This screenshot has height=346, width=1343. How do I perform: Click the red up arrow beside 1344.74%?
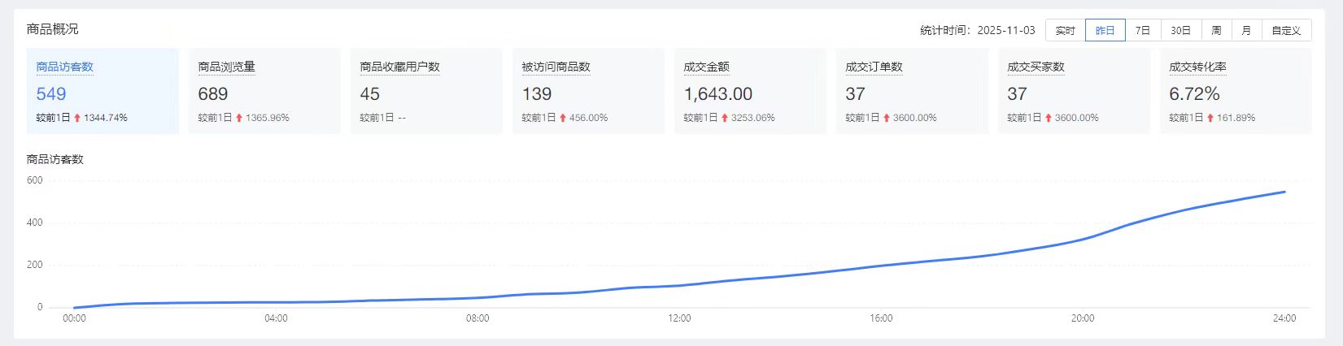(x=77, y=118)
